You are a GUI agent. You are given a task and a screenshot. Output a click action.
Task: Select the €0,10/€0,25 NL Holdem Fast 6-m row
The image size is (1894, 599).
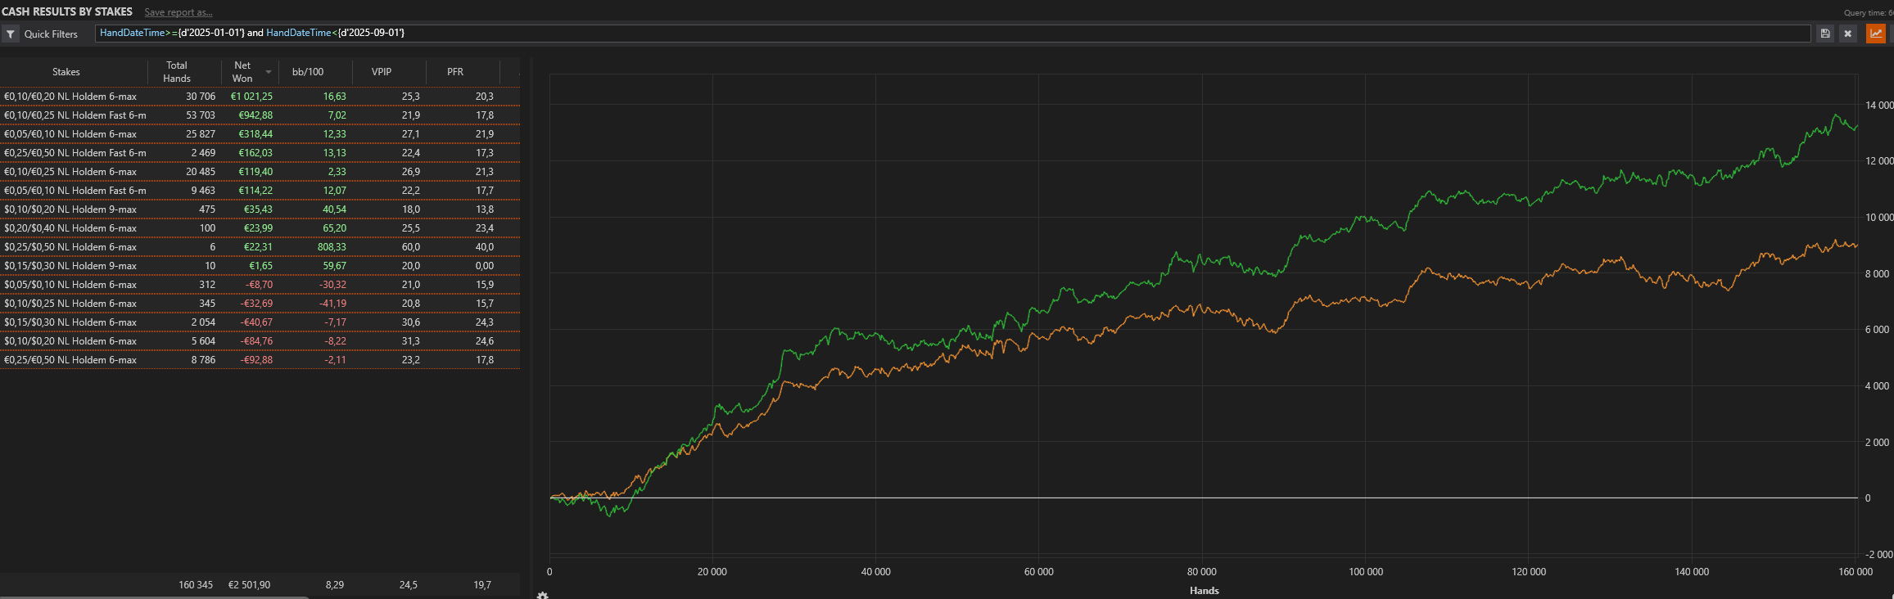(260, 115)
